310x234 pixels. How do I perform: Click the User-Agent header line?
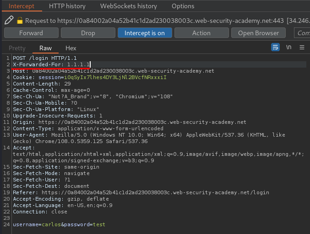click(149, 138)
